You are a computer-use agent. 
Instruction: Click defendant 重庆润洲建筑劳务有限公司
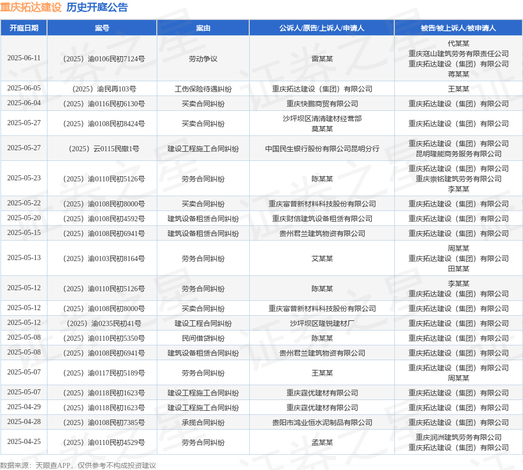tap(459, 437)
